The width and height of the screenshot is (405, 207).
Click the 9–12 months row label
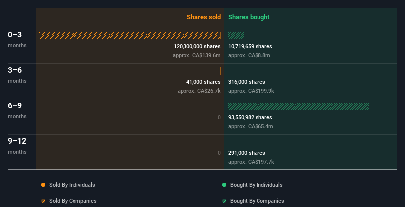tap(17, 146)
